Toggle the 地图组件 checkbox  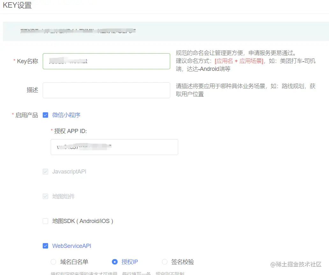click(x=45, y=196)
